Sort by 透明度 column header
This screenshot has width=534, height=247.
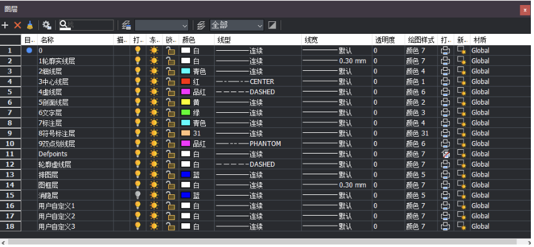coord(388,40)
